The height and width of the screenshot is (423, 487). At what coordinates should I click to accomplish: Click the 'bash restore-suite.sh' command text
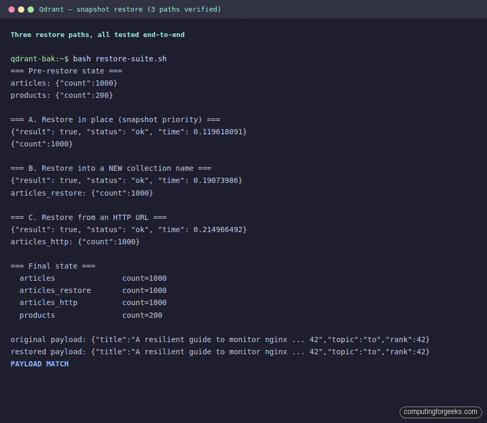click(120, 59)
